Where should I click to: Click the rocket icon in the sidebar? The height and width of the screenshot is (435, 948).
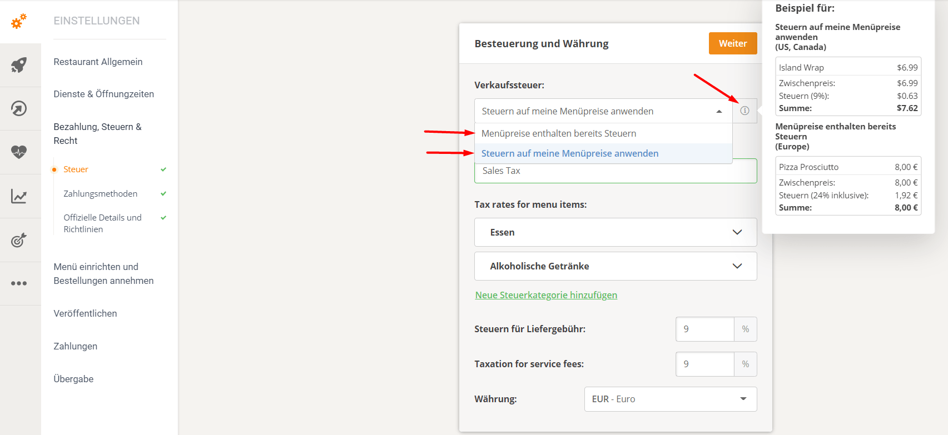click(x=19, y=65)
